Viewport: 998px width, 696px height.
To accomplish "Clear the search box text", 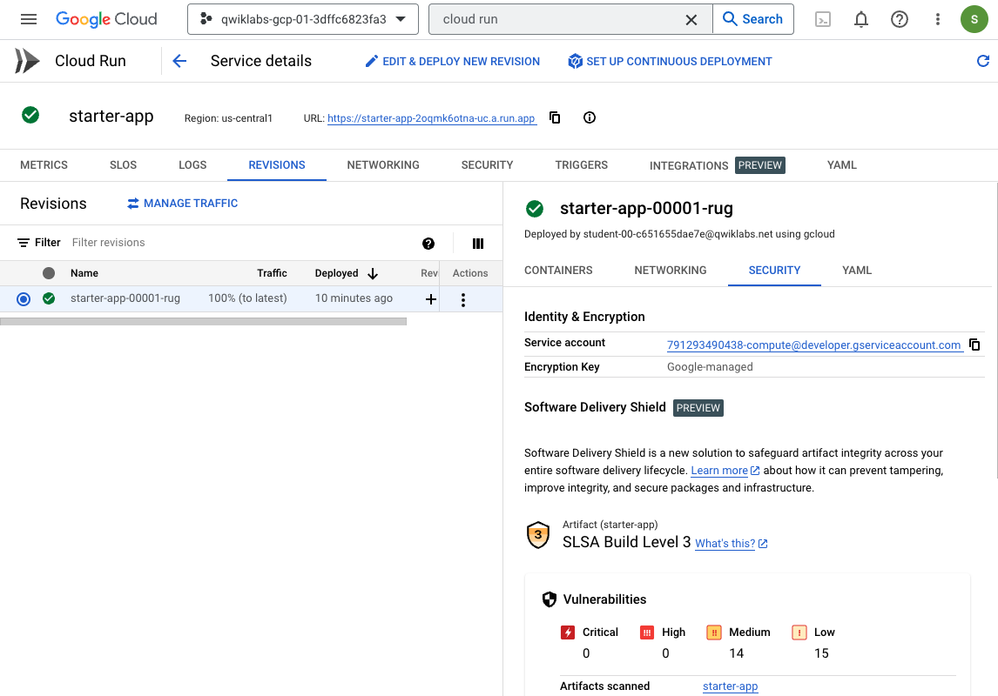I will tap(691, 19).
